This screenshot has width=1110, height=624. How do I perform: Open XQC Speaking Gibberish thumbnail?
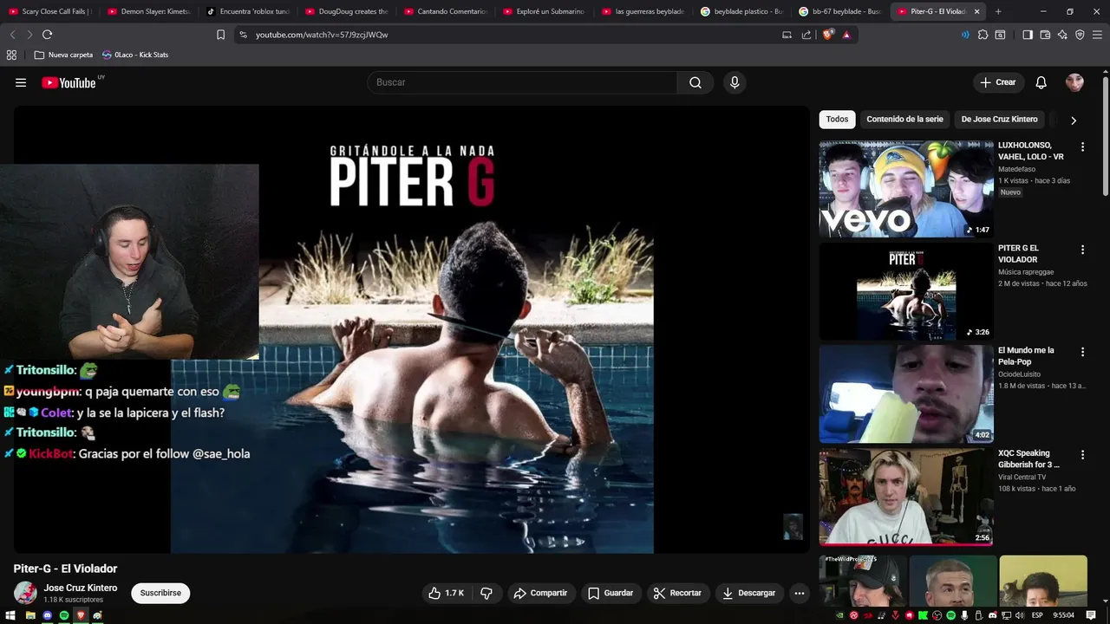[x=906, y=497]
